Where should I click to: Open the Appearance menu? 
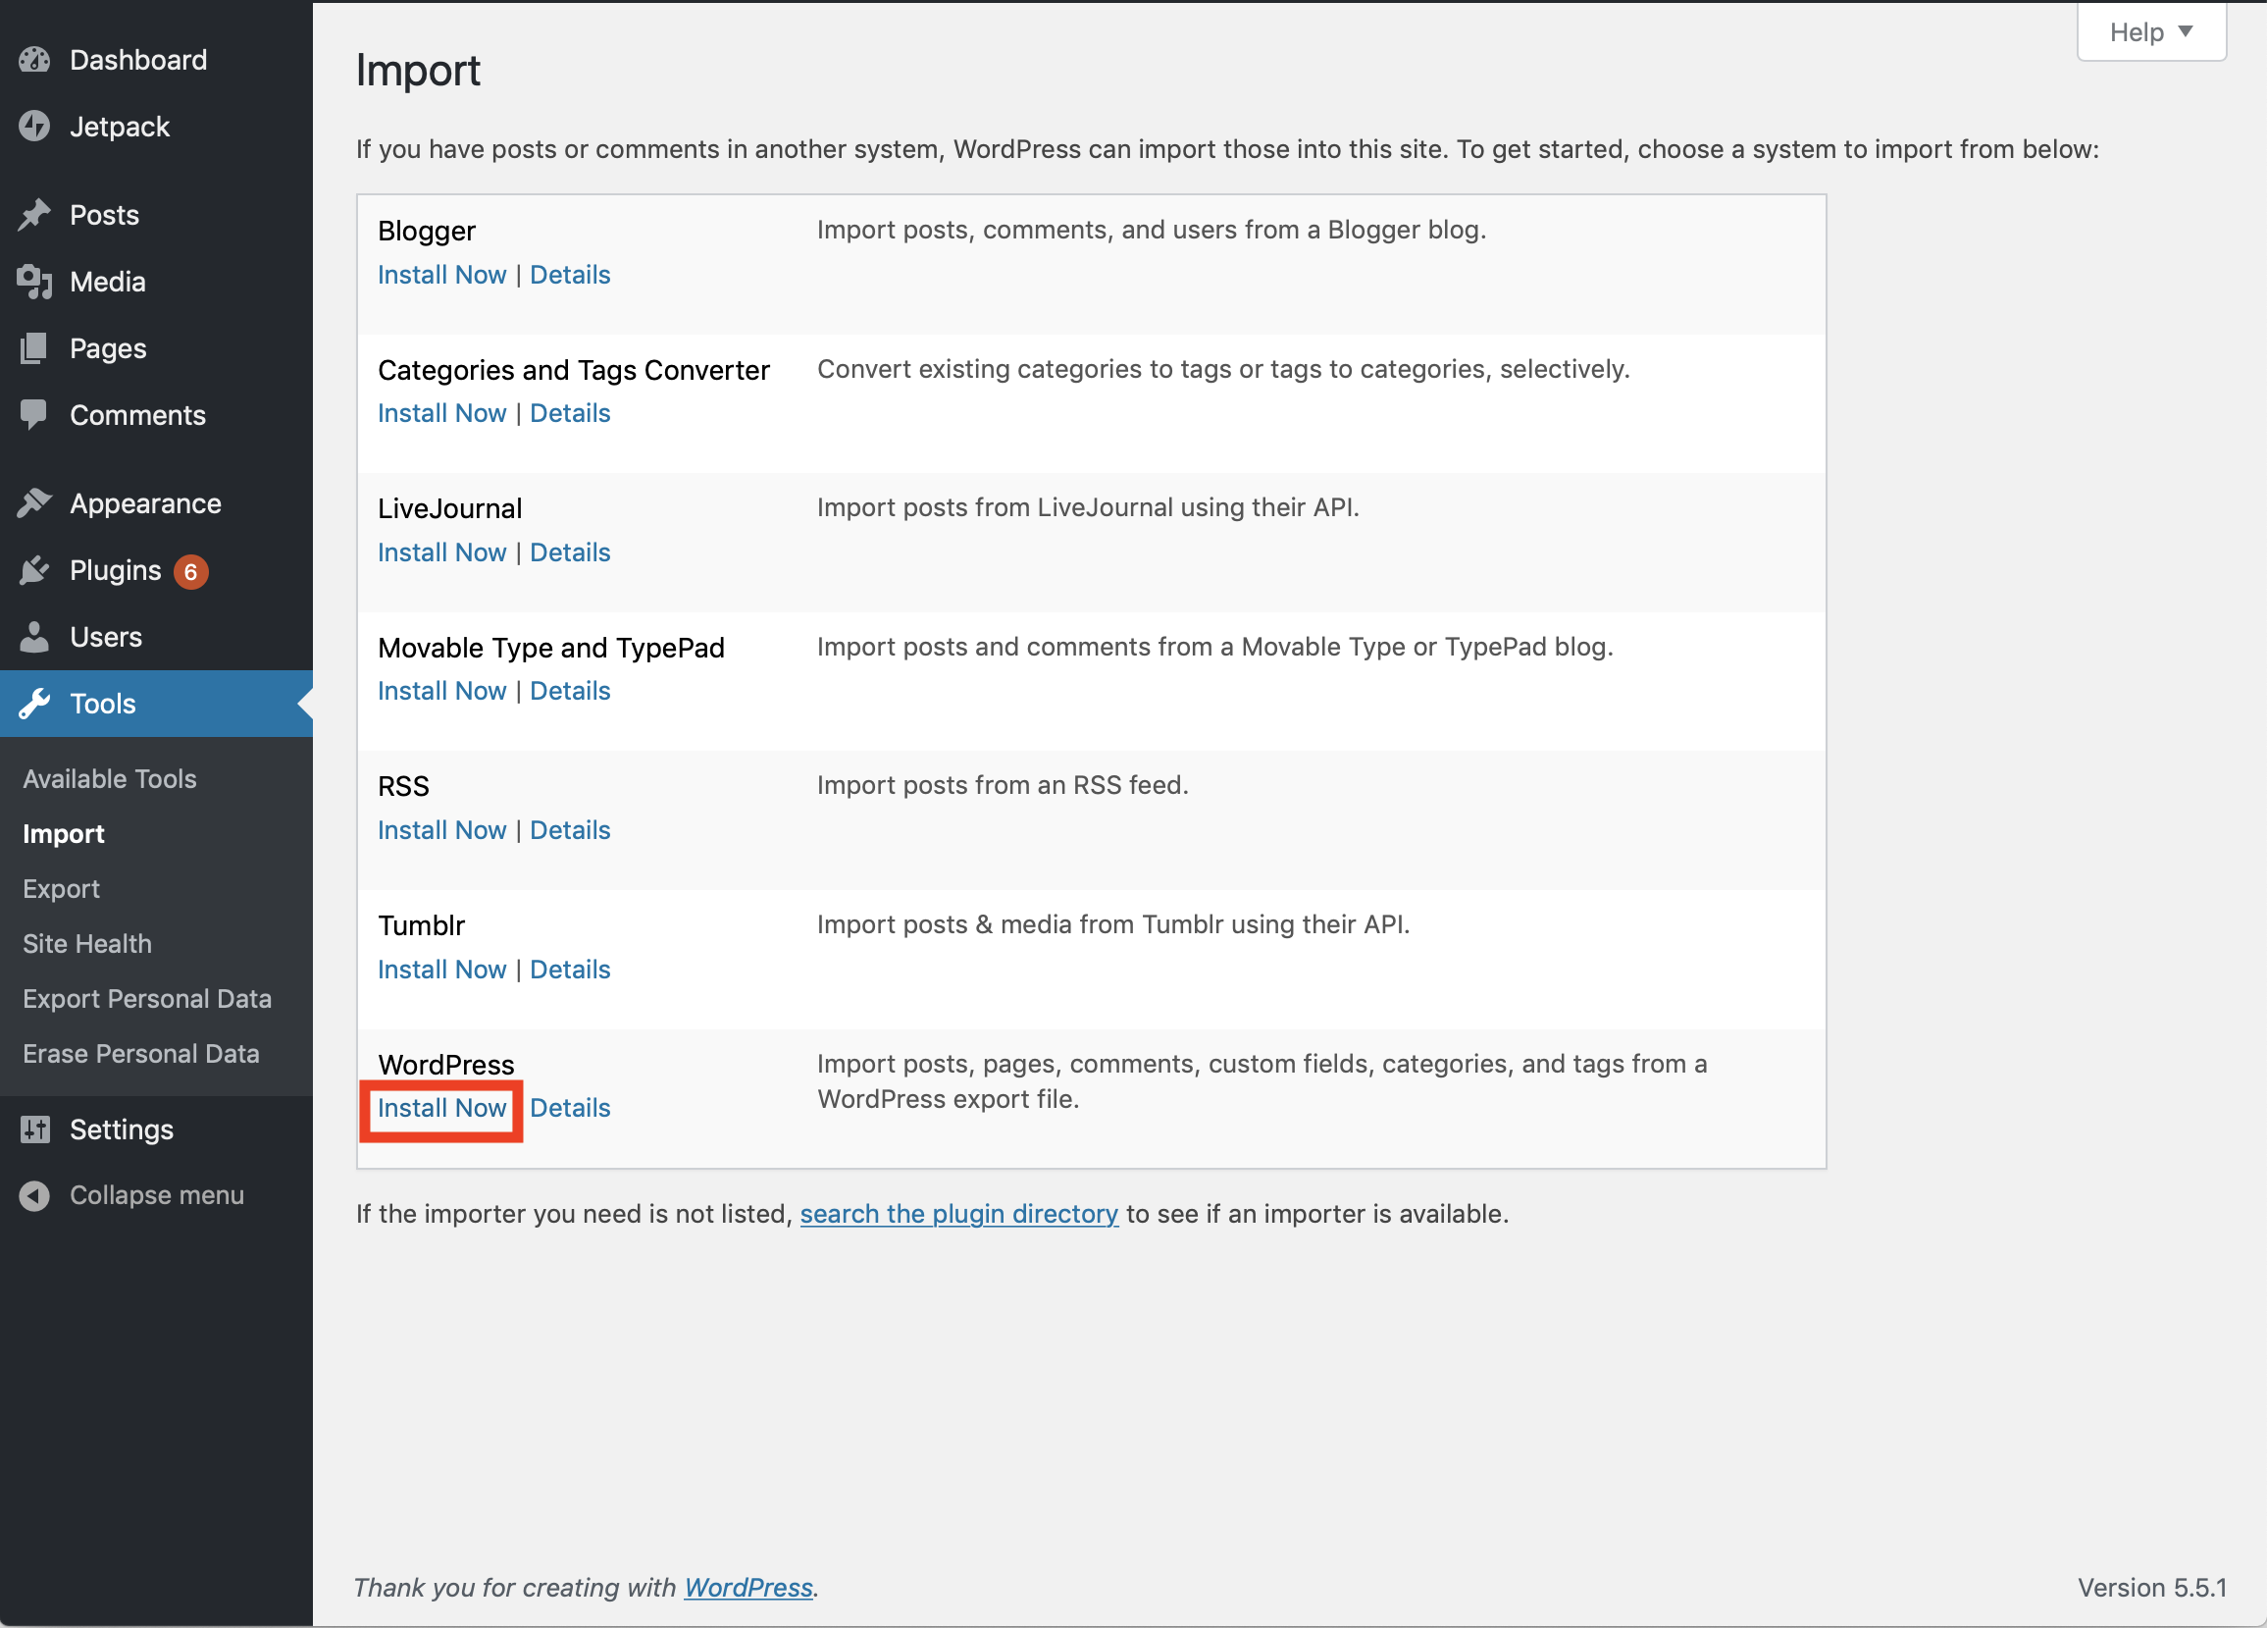[145, 504]
